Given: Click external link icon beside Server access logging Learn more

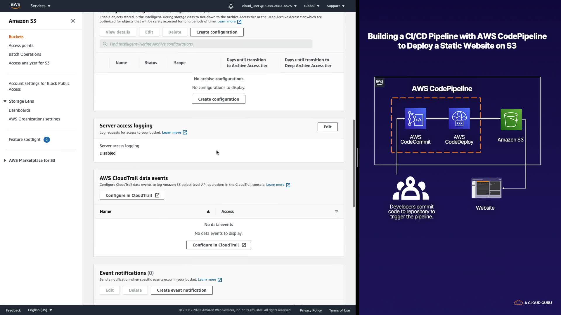Looking at the screenshot, I should (x=185, y=132).
